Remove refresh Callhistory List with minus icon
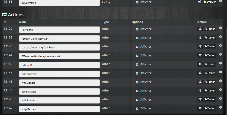This screenshot has height=115, width=227. pos(221,37)
